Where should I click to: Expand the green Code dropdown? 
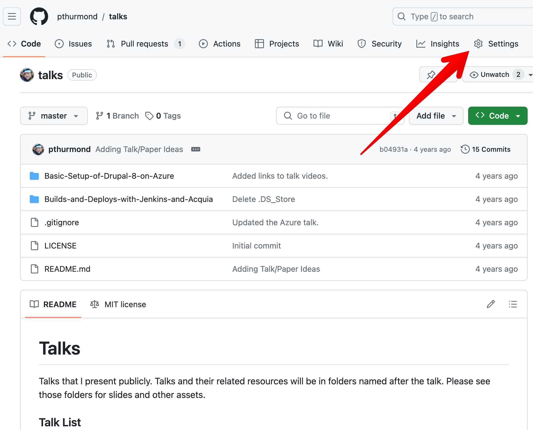pyautogui.click(x=498, y=116)
